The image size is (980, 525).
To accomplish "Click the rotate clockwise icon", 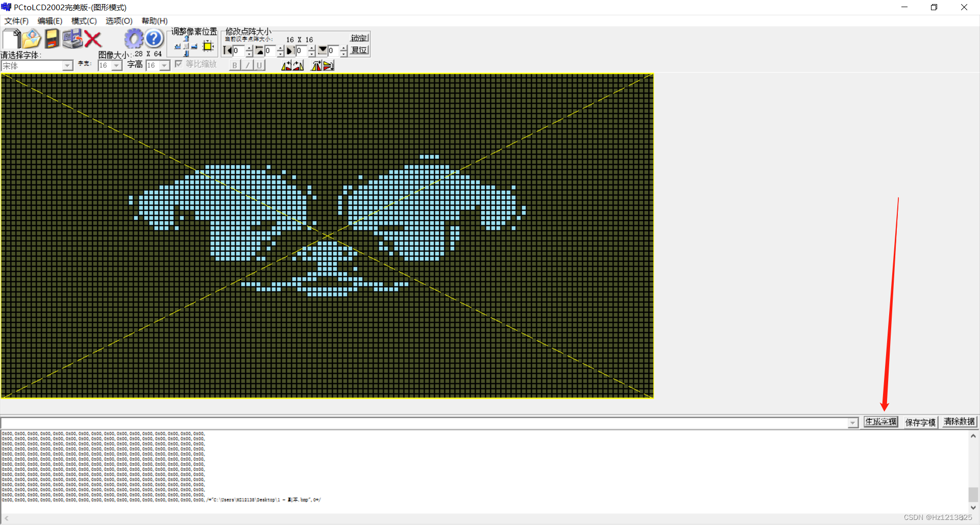I will click(x=298, y=65).
